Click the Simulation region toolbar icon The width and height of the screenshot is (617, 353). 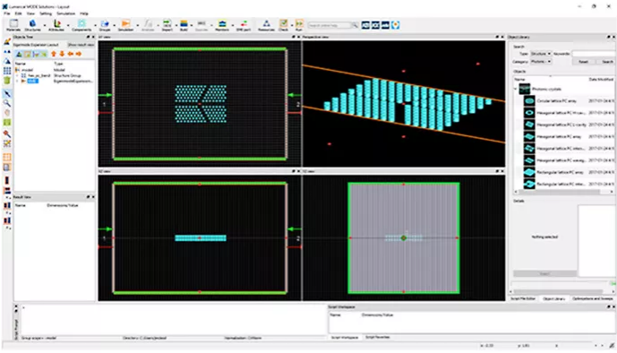point(125,25)
